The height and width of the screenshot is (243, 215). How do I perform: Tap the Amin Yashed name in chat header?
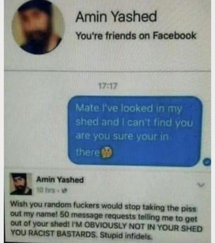pos(116,17)
